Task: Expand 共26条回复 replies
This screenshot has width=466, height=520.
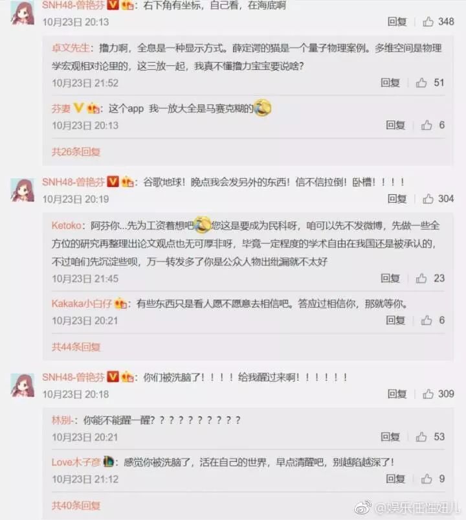Action: pos(76,152)
